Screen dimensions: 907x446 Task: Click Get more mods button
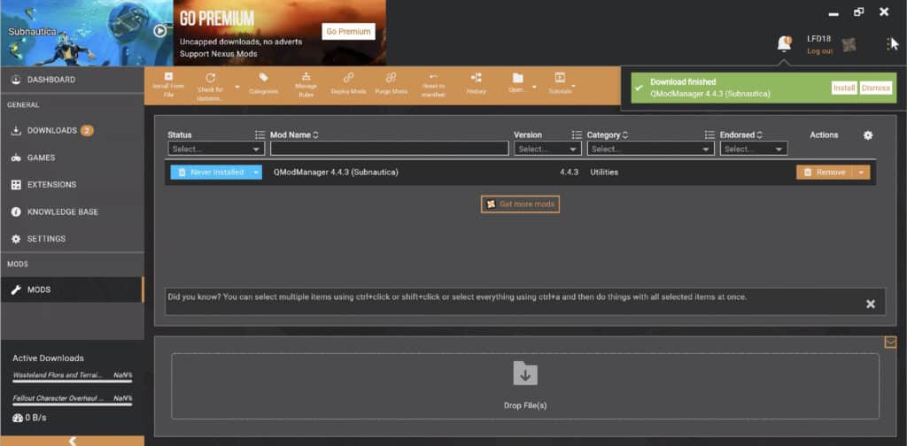click(520, 204)
